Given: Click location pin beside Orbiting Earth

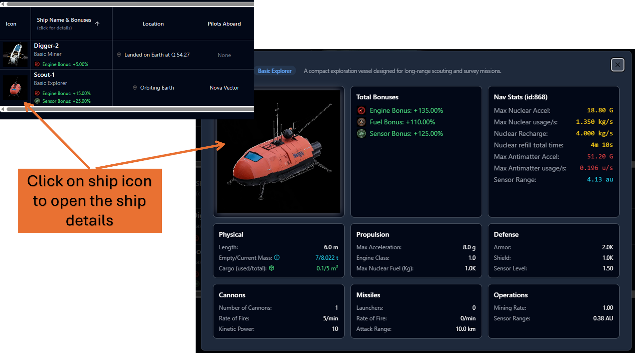Looking at the screenshot, I should pyautogui.click(x=135, y=88).
